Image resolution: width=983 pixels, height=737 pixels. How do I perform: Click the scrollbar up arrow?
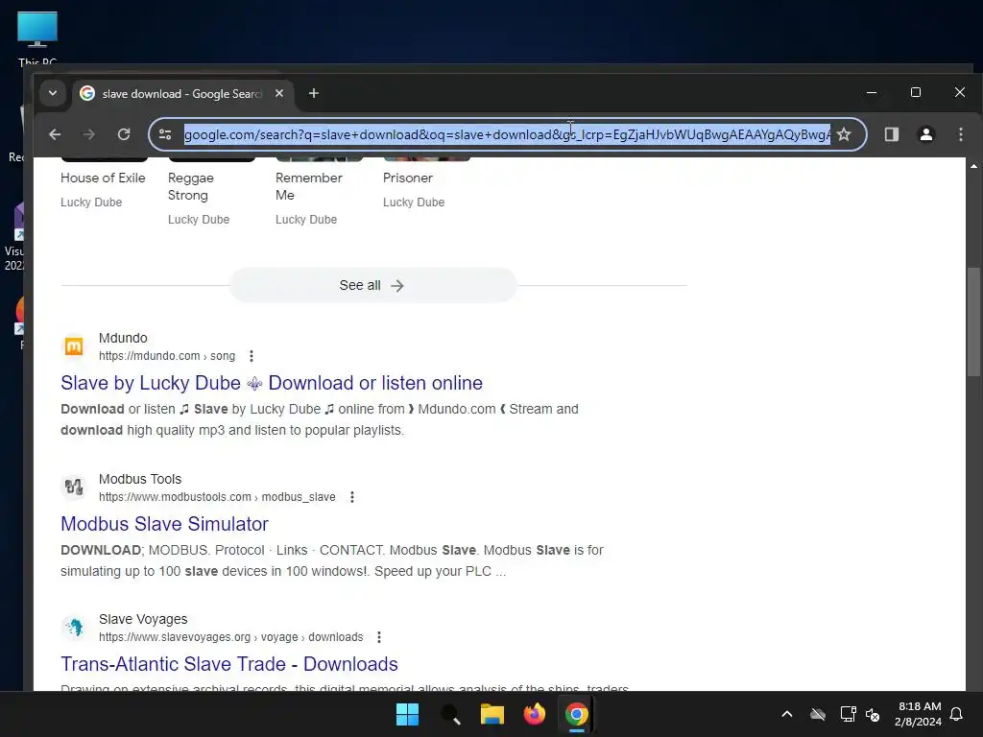[x=973, y=167]
